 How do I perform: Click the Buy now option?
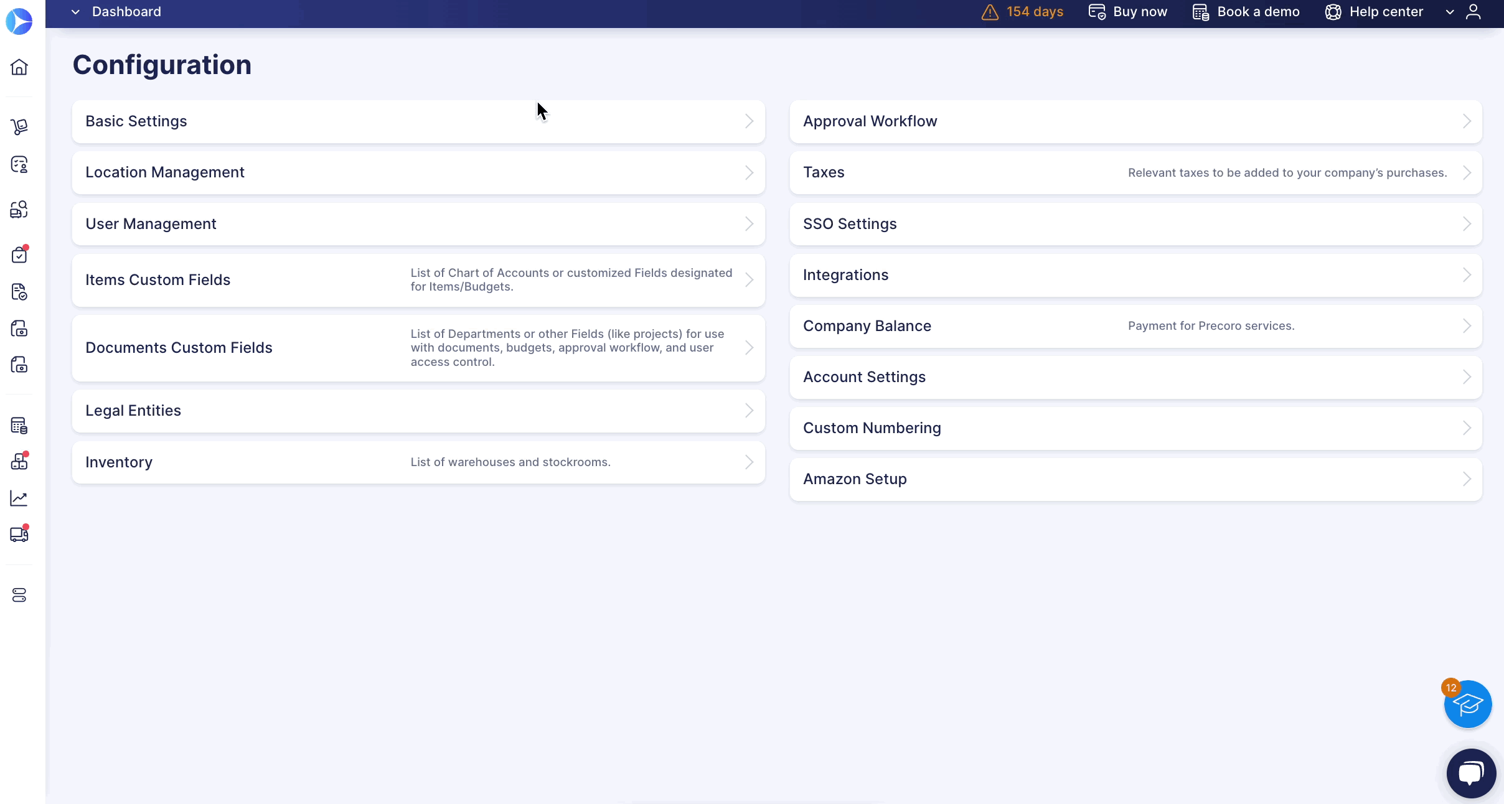pyautogui.click(x=1128, y=12)
